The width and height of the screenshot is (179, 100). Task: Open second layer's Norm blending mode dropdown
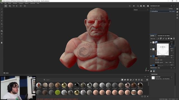pos(172,49)
